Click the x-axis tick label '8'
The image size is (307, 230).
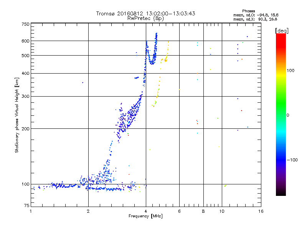pyautogui.click(x=203, y=211)
